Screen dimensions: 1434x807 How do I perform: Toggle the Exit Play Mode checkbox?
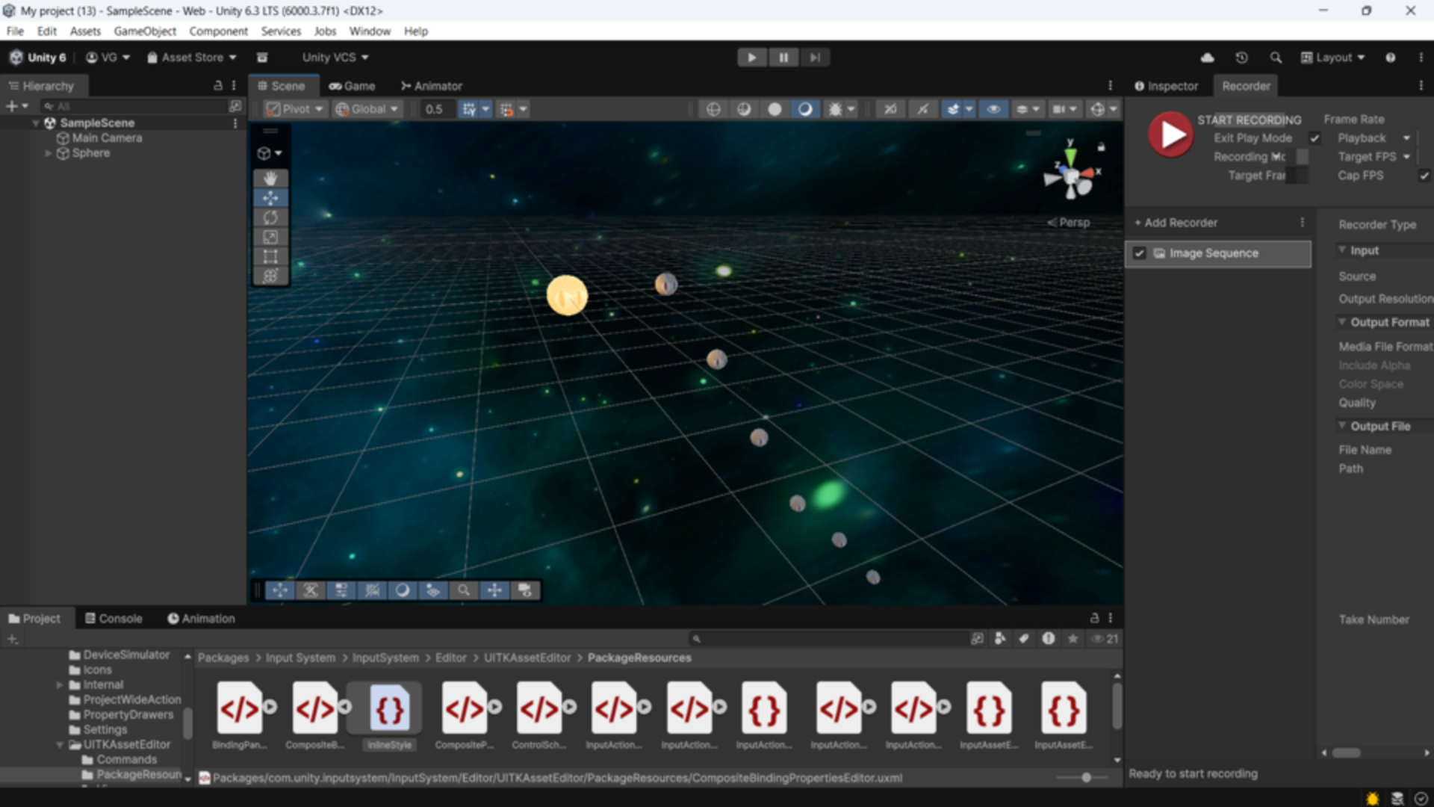1314,138
